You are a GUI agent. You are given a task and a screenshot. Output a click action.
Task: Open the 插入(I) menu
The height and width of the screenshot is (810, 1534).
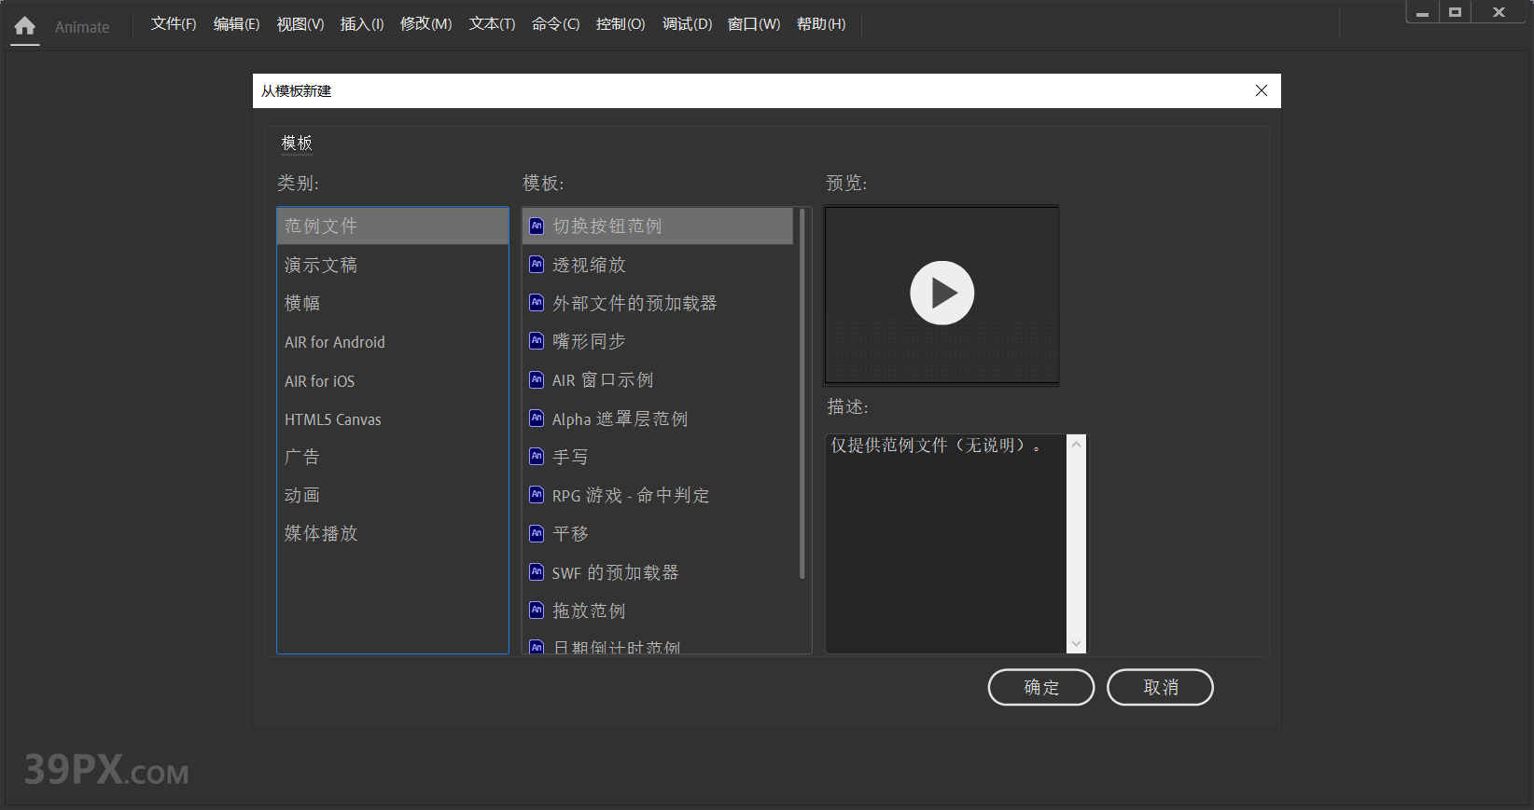[x=362, y=24]
